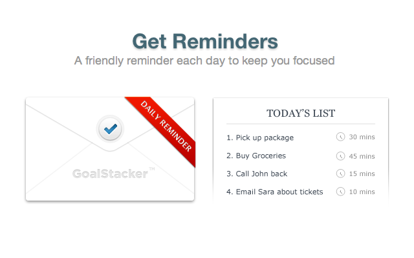Click clock icon beside 15 mins
This screenshot has width=414, height=258.
pos(340,174)
